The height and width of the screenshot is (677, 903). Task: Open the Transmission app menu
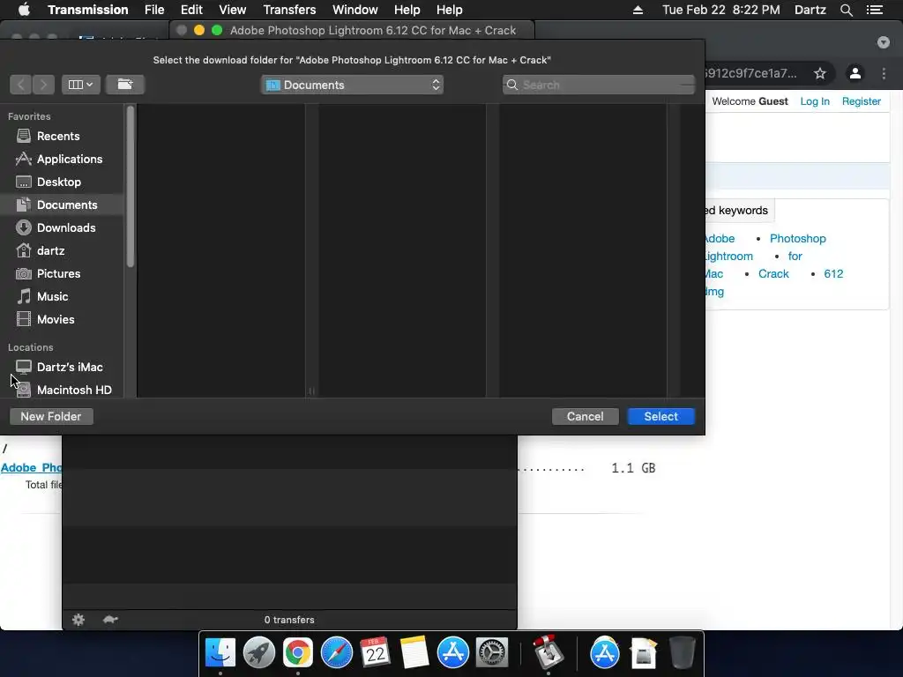[88, 10]
